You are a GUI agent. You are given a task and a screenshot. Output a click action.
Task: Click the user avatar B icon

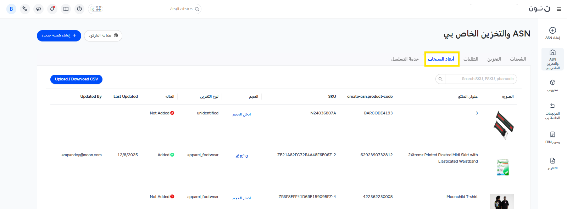coord(11,9)
